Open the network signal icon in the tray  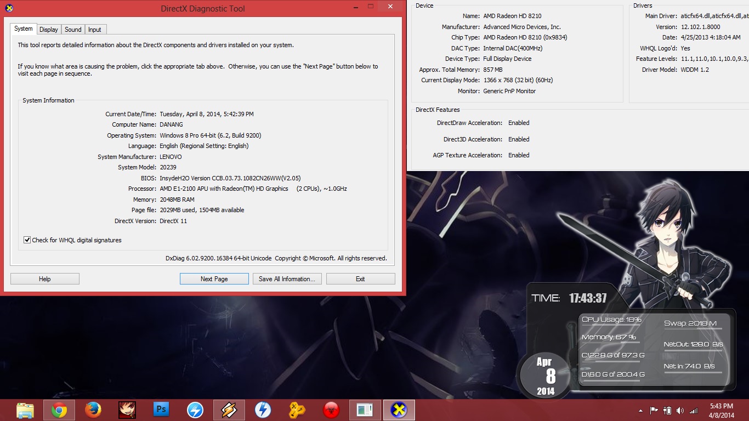[x=694, y=410]
